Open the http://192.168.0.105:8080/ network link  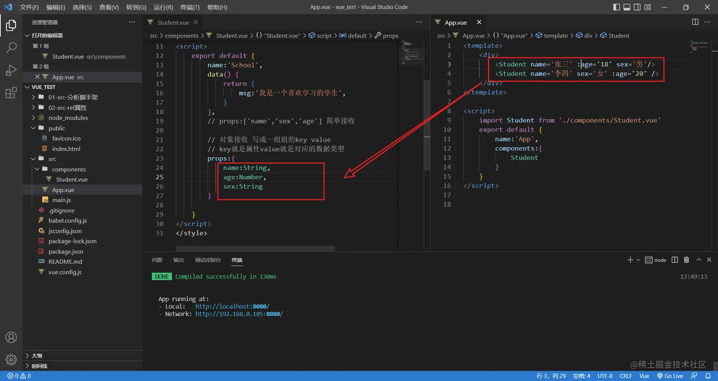tap(239, 314)
